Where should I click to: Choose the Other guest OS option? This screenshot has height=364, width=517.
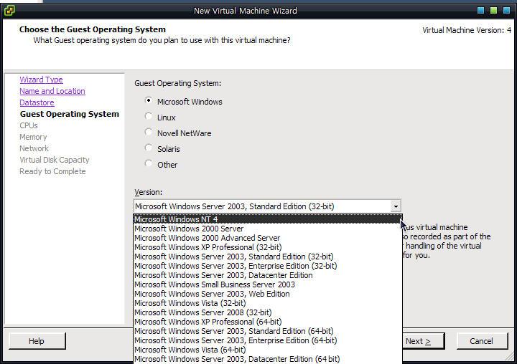point(149,164)
